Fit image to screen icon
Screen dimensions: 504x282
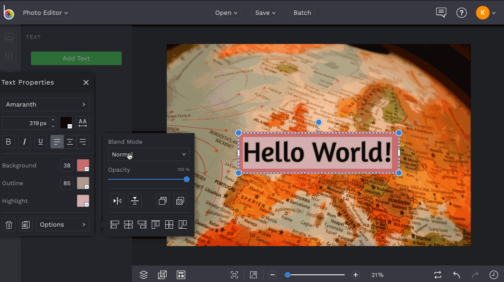pyautogui.click(x=235, y=275)
